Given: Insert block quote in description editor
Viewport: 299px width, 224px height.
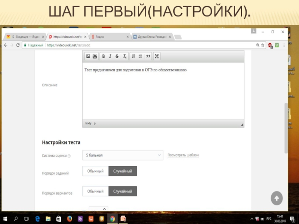Looking at the screenshot, I should pos(148,56).
